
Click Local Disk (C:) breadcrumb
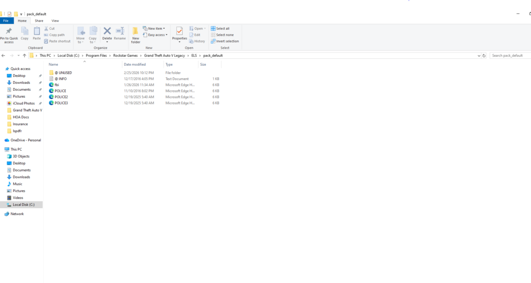[68, 56]
